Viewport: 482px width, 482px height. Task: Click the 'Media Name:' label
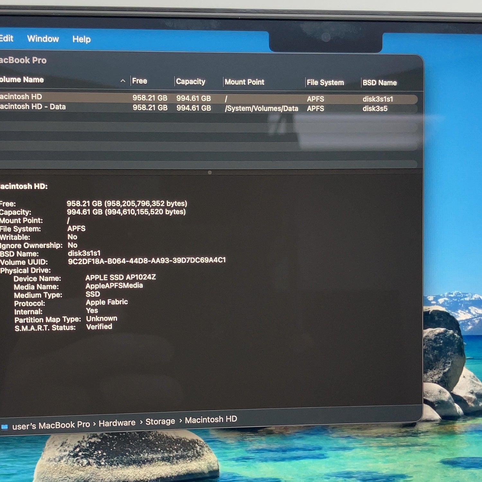pyautogui.click(x=36, y=287)
